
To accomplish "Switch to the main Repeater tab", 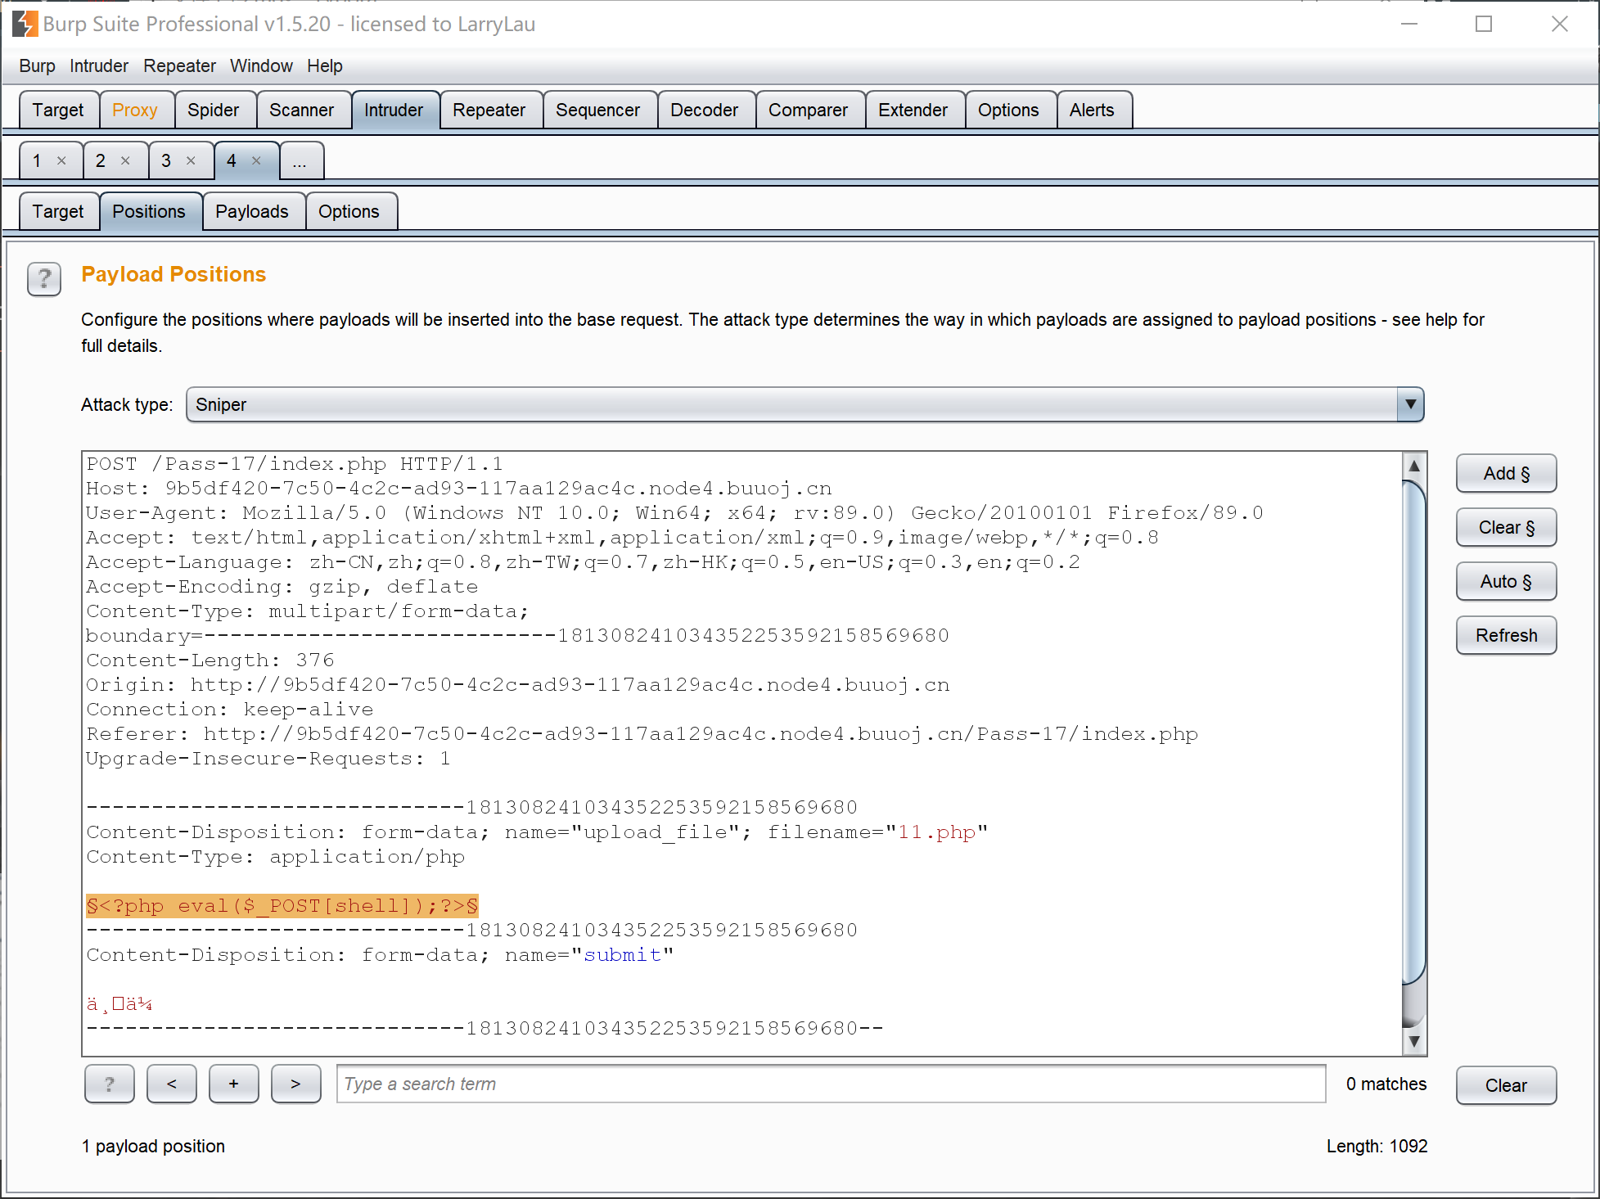I will tap(489, 110).
